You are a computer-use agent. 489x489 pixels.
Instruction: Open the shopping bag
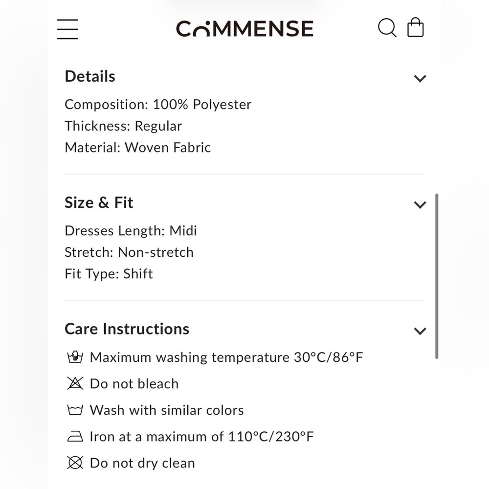[x=416, y=28]
